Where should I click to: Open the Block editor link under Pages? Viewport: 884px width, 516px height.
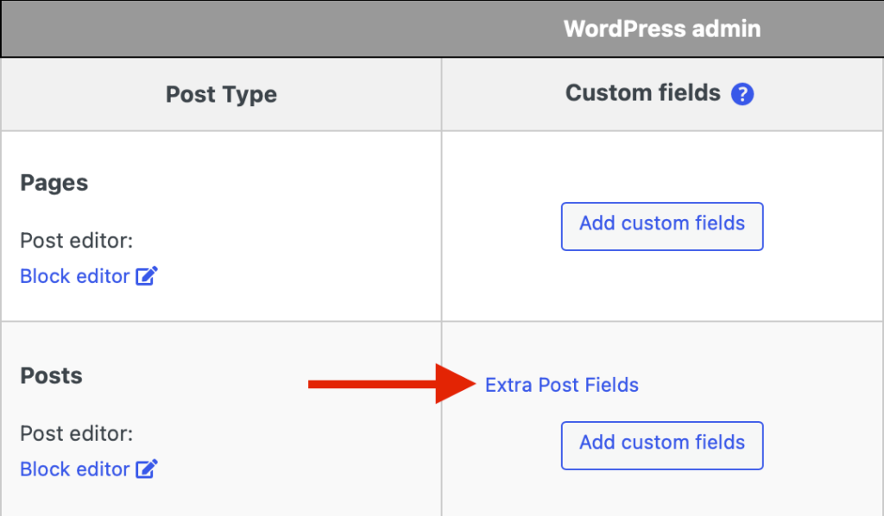point(75,276)
